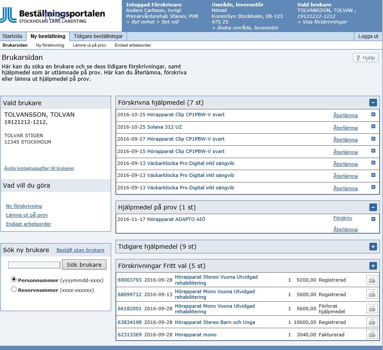Open the Hjälp button
Screen dimensions: 383x350
pos(365,58)
